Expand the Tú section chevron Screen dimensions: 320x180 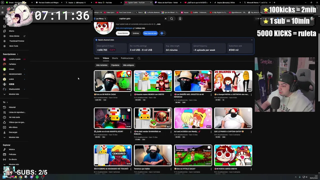point(7,102)
